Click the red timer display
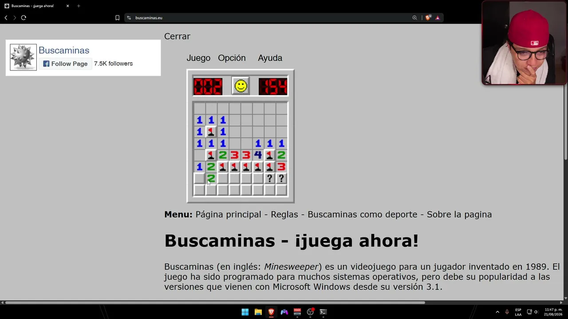This screenshot has width=568, height=319. [273, 86]
